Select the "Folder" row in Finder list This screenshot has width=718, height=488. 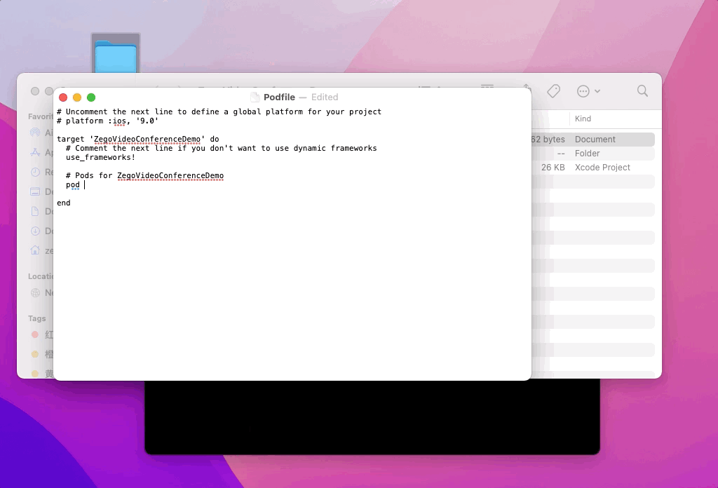coord(593,154)
